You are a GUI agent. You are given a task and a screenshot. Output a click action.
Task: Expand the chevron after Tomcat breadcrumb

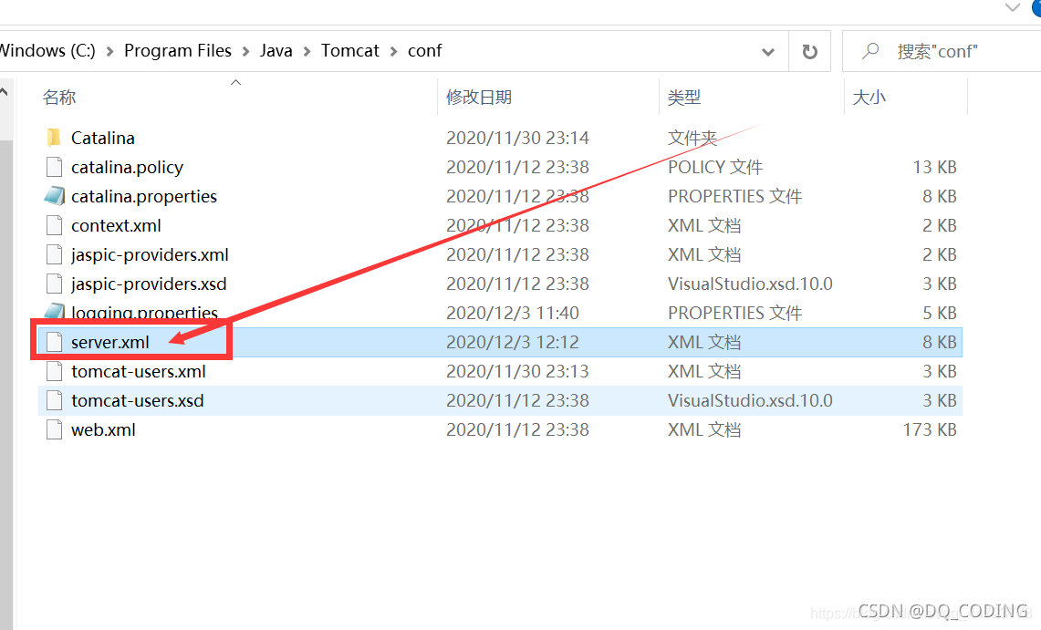393,52
